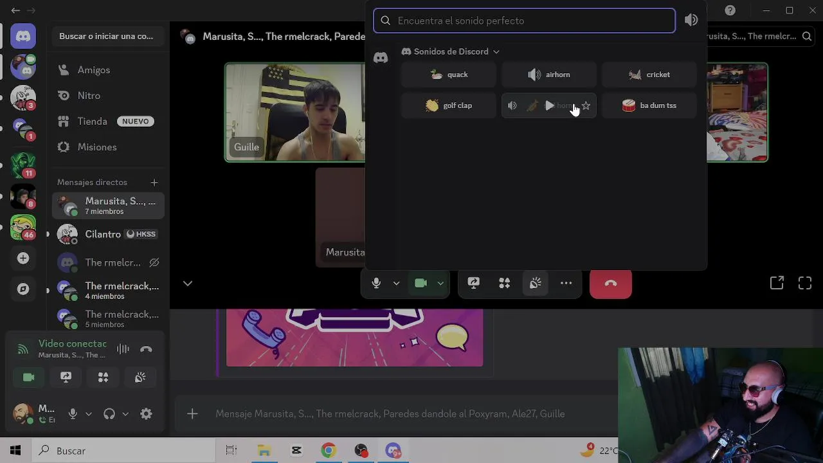Share your screen from call bar

click(x=474, y=283)
